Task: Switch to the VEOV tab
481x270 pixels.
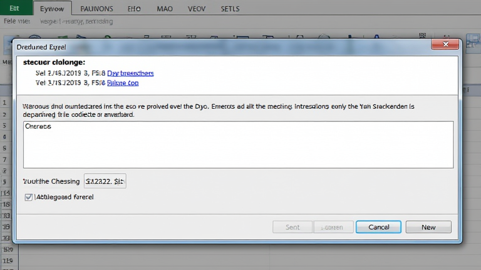Action: tap(197, 9)
